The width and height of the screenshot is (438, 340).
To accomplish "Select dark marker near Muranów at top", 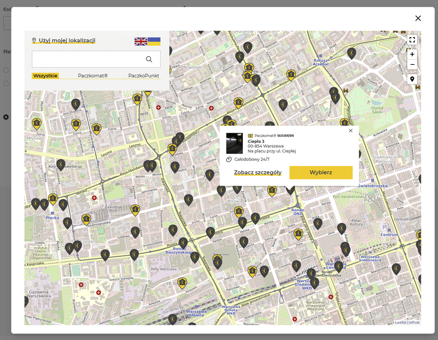I will pyautogui.click(x=247, y=47).
